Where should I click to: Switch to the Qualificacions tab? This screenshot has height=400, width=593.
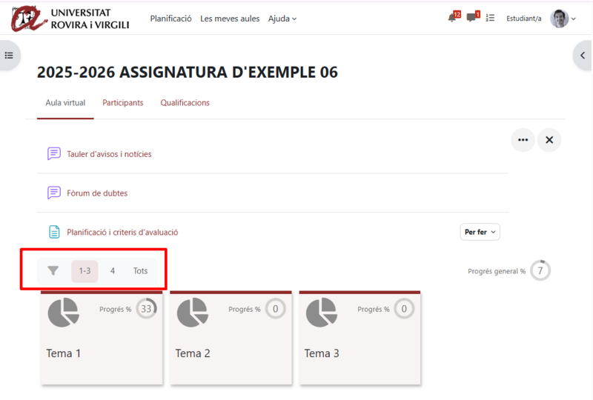click(x=185, y=103)
